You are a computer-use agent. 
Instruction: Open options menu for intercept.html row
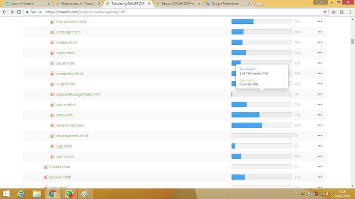click(x=319, y=32)
